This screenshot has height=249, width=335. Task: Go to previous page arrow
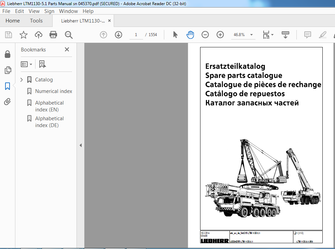click(x=103, y=34)
